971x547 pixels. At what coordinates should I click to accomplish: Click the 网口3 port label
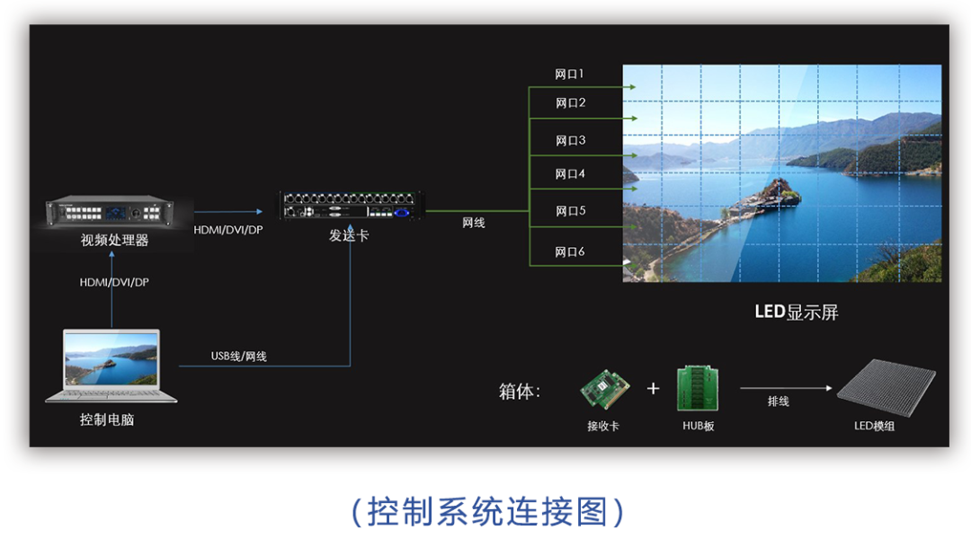click(570, 141)
